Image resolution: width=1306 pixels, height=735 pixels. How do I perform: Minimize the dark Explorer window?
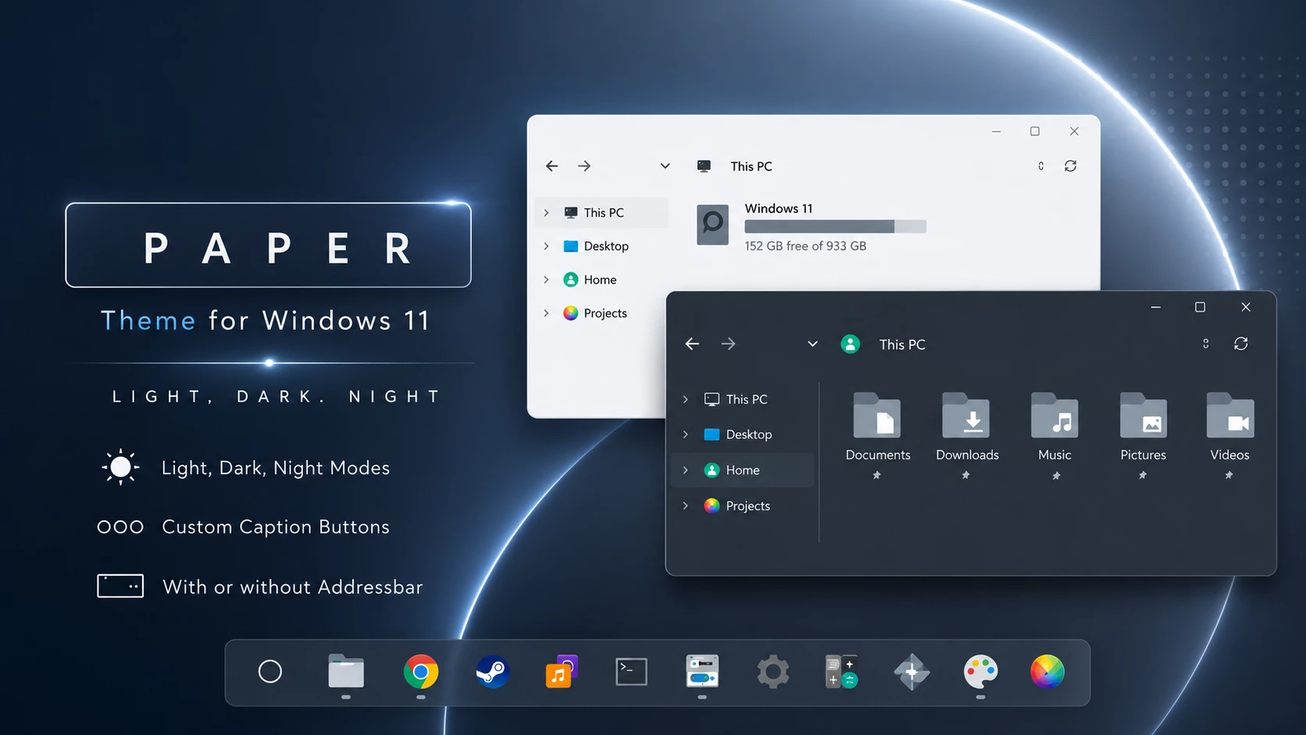pos(1156,307)
